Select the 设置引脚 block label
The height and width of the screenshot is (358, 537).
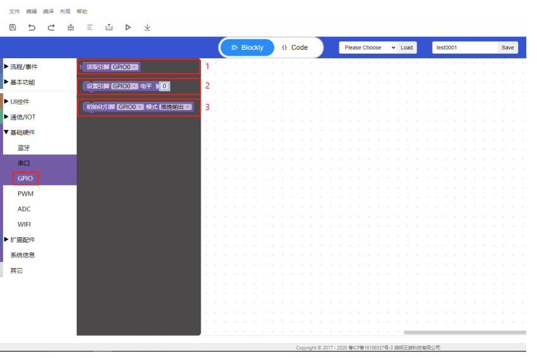click(98, 86)
